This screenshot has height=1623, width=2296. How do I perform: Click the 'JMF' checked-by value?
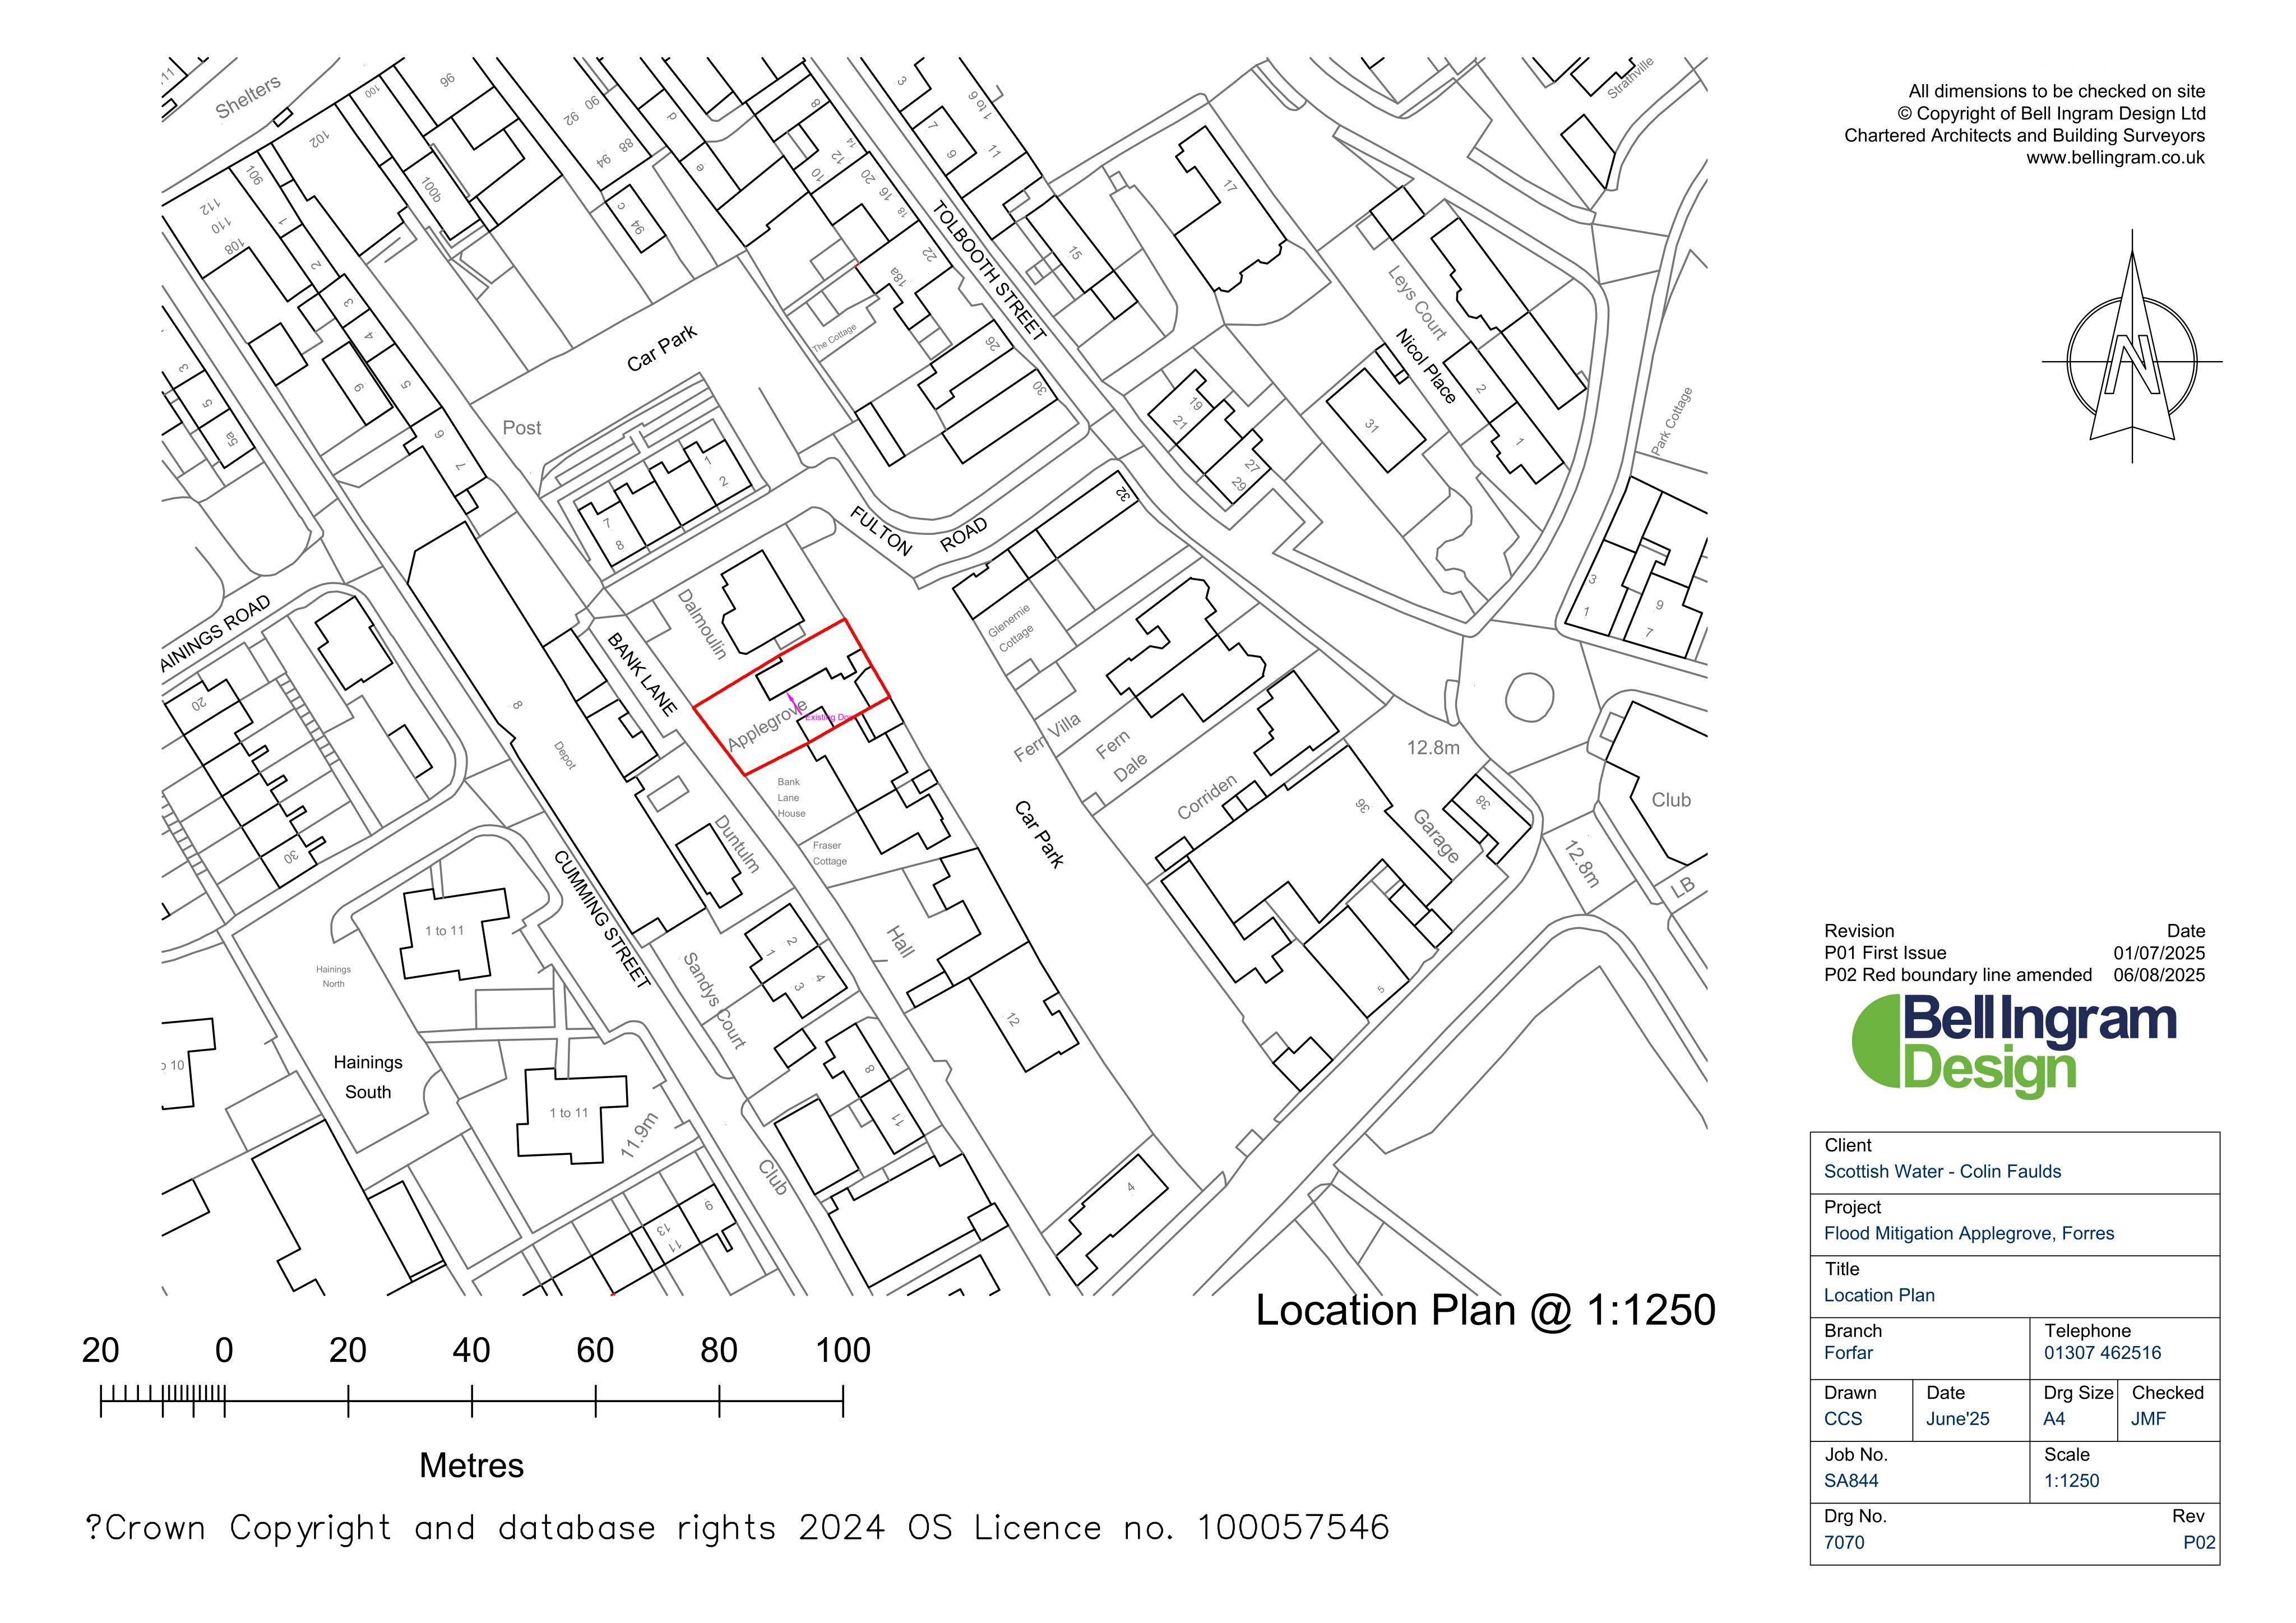pos(2149,1419)
